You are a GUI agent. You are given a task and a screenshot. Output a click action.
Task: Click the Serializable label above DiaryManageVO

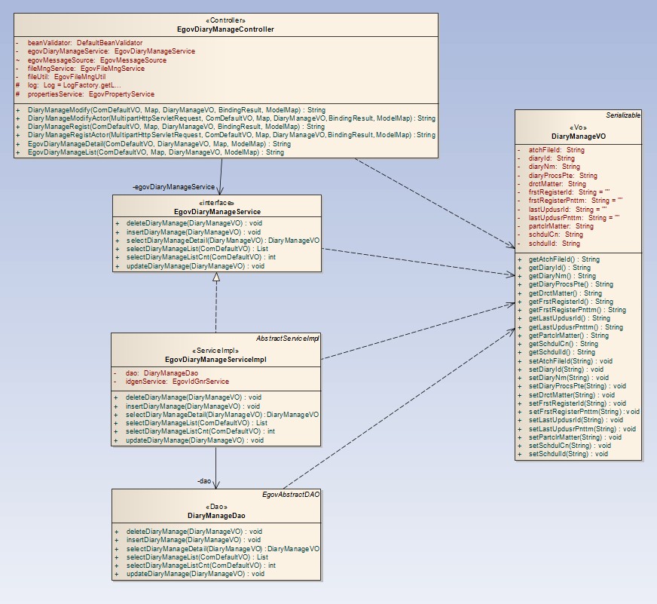click(x=624, y=115)
